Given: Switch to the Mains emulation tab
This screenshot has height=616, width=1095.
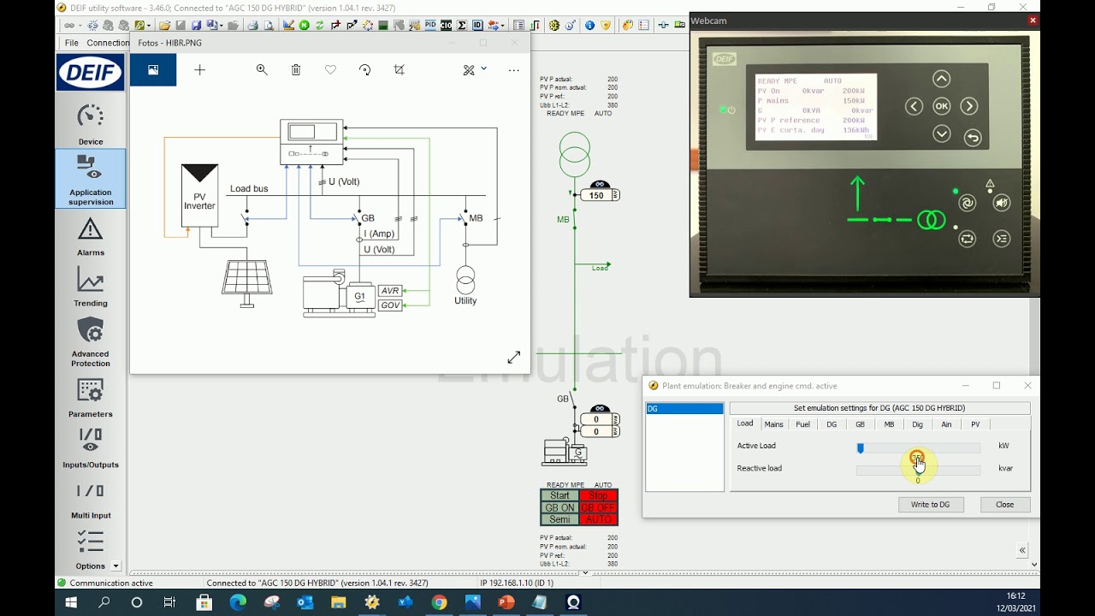Looking at the screenshot, I should pyautogui.click(x=773, y=424).
